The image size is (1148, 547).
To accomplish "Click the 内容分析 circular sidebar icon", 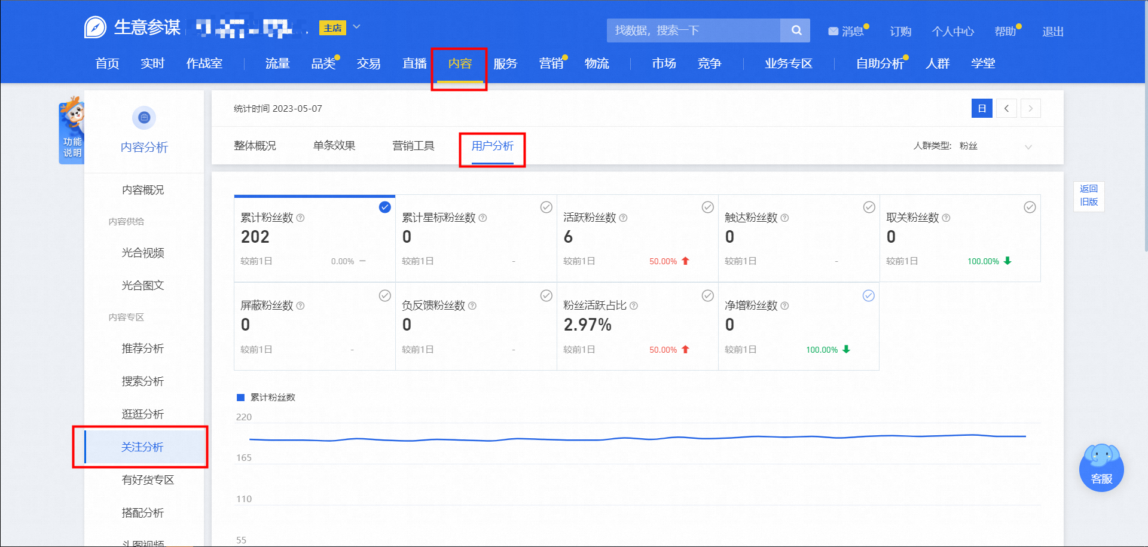I will pos(144,118).
